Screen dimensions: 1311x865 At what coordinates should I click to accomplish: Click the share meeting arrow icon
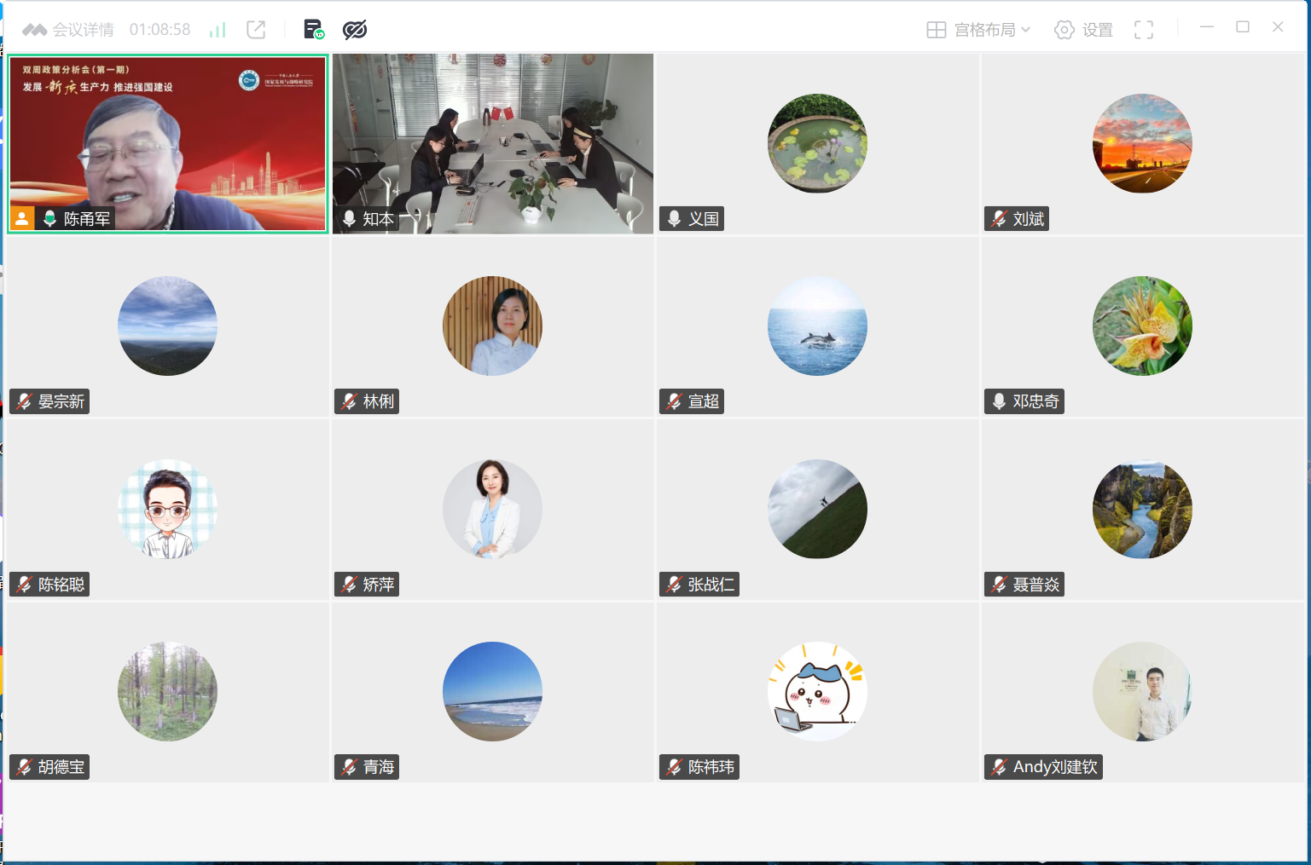(256, 30)
